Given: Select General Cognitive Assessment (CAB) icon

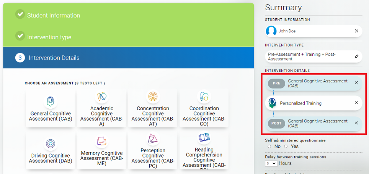Looking at the screenshot, I should click(x=51, y=100).
